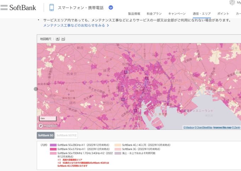Open the 製品情報 menu
The height and width of the screenshot is (171, 241).
coord(134,14)
